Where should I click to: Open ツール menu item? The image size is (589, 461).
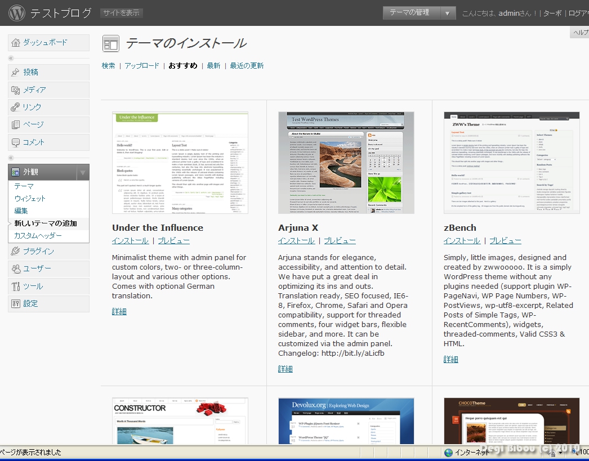coord(48,287)
